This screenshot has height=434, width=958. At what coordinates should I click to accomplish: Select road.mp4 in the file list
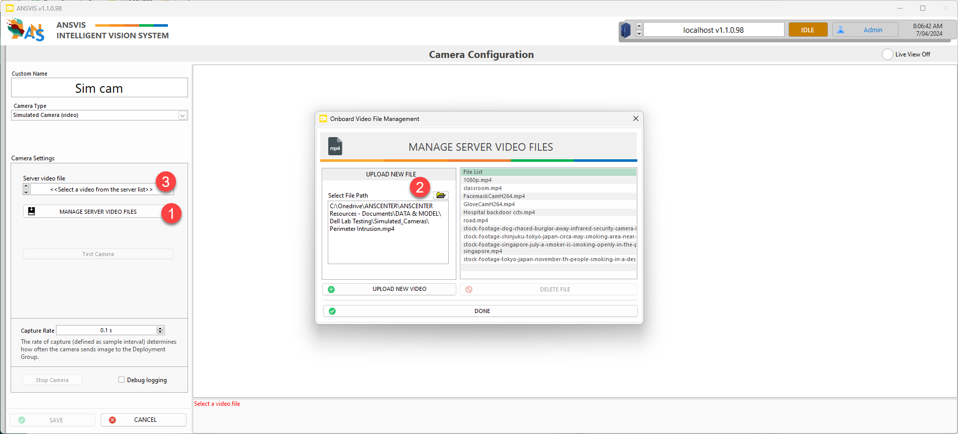click(475, 220)
